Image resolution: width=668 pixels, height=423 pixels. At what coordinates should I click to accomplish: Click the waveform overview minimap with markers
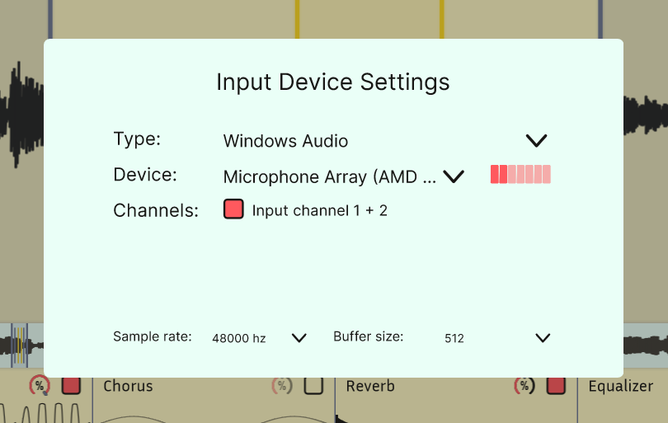tap(21, 345)
